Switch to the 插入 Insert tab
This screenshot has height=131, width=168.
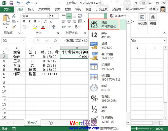click(31, 9)
